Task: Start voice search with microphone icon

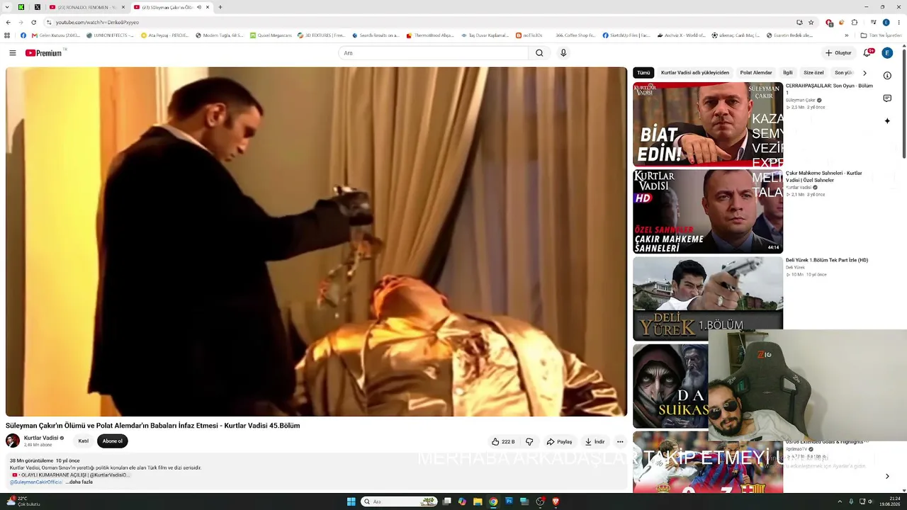Action: tap(563, 53)
